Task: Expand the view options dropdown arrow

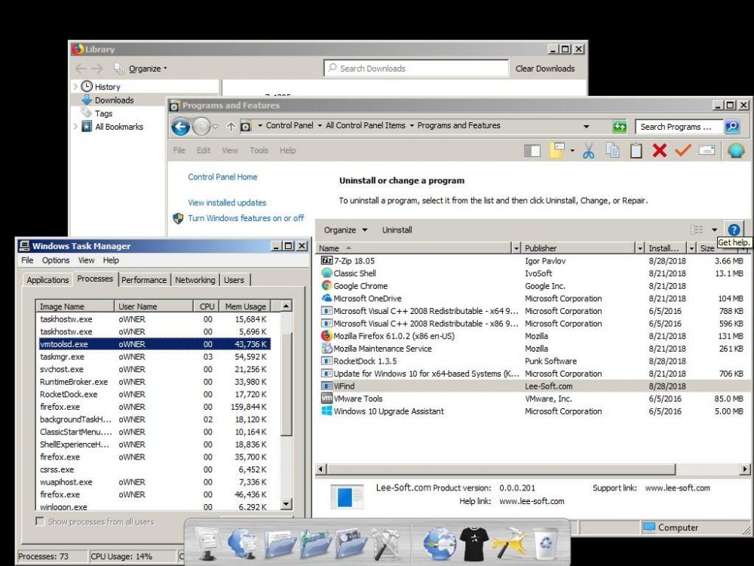Action: tap(714, 230)
